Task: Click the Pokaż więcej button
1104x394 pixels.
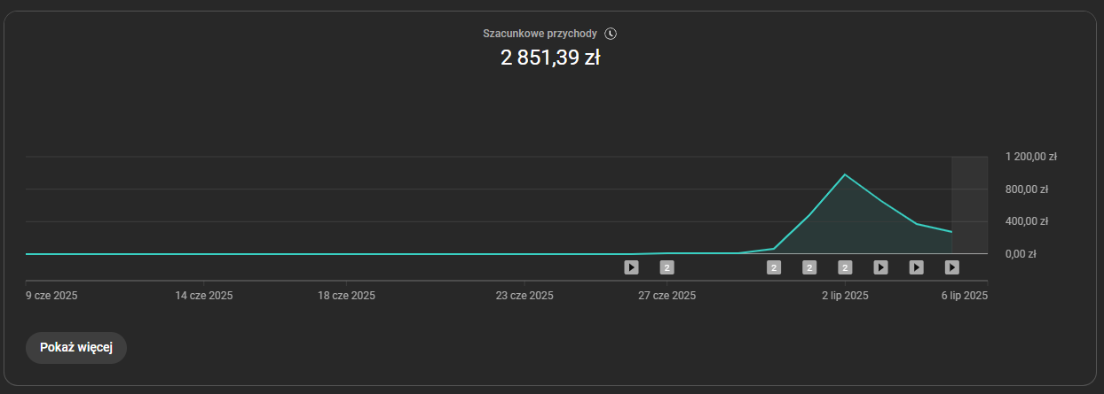Action: [x=76, y=347]
